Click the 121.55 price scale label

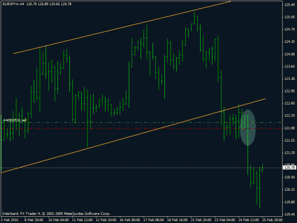[x=289, y=140]
